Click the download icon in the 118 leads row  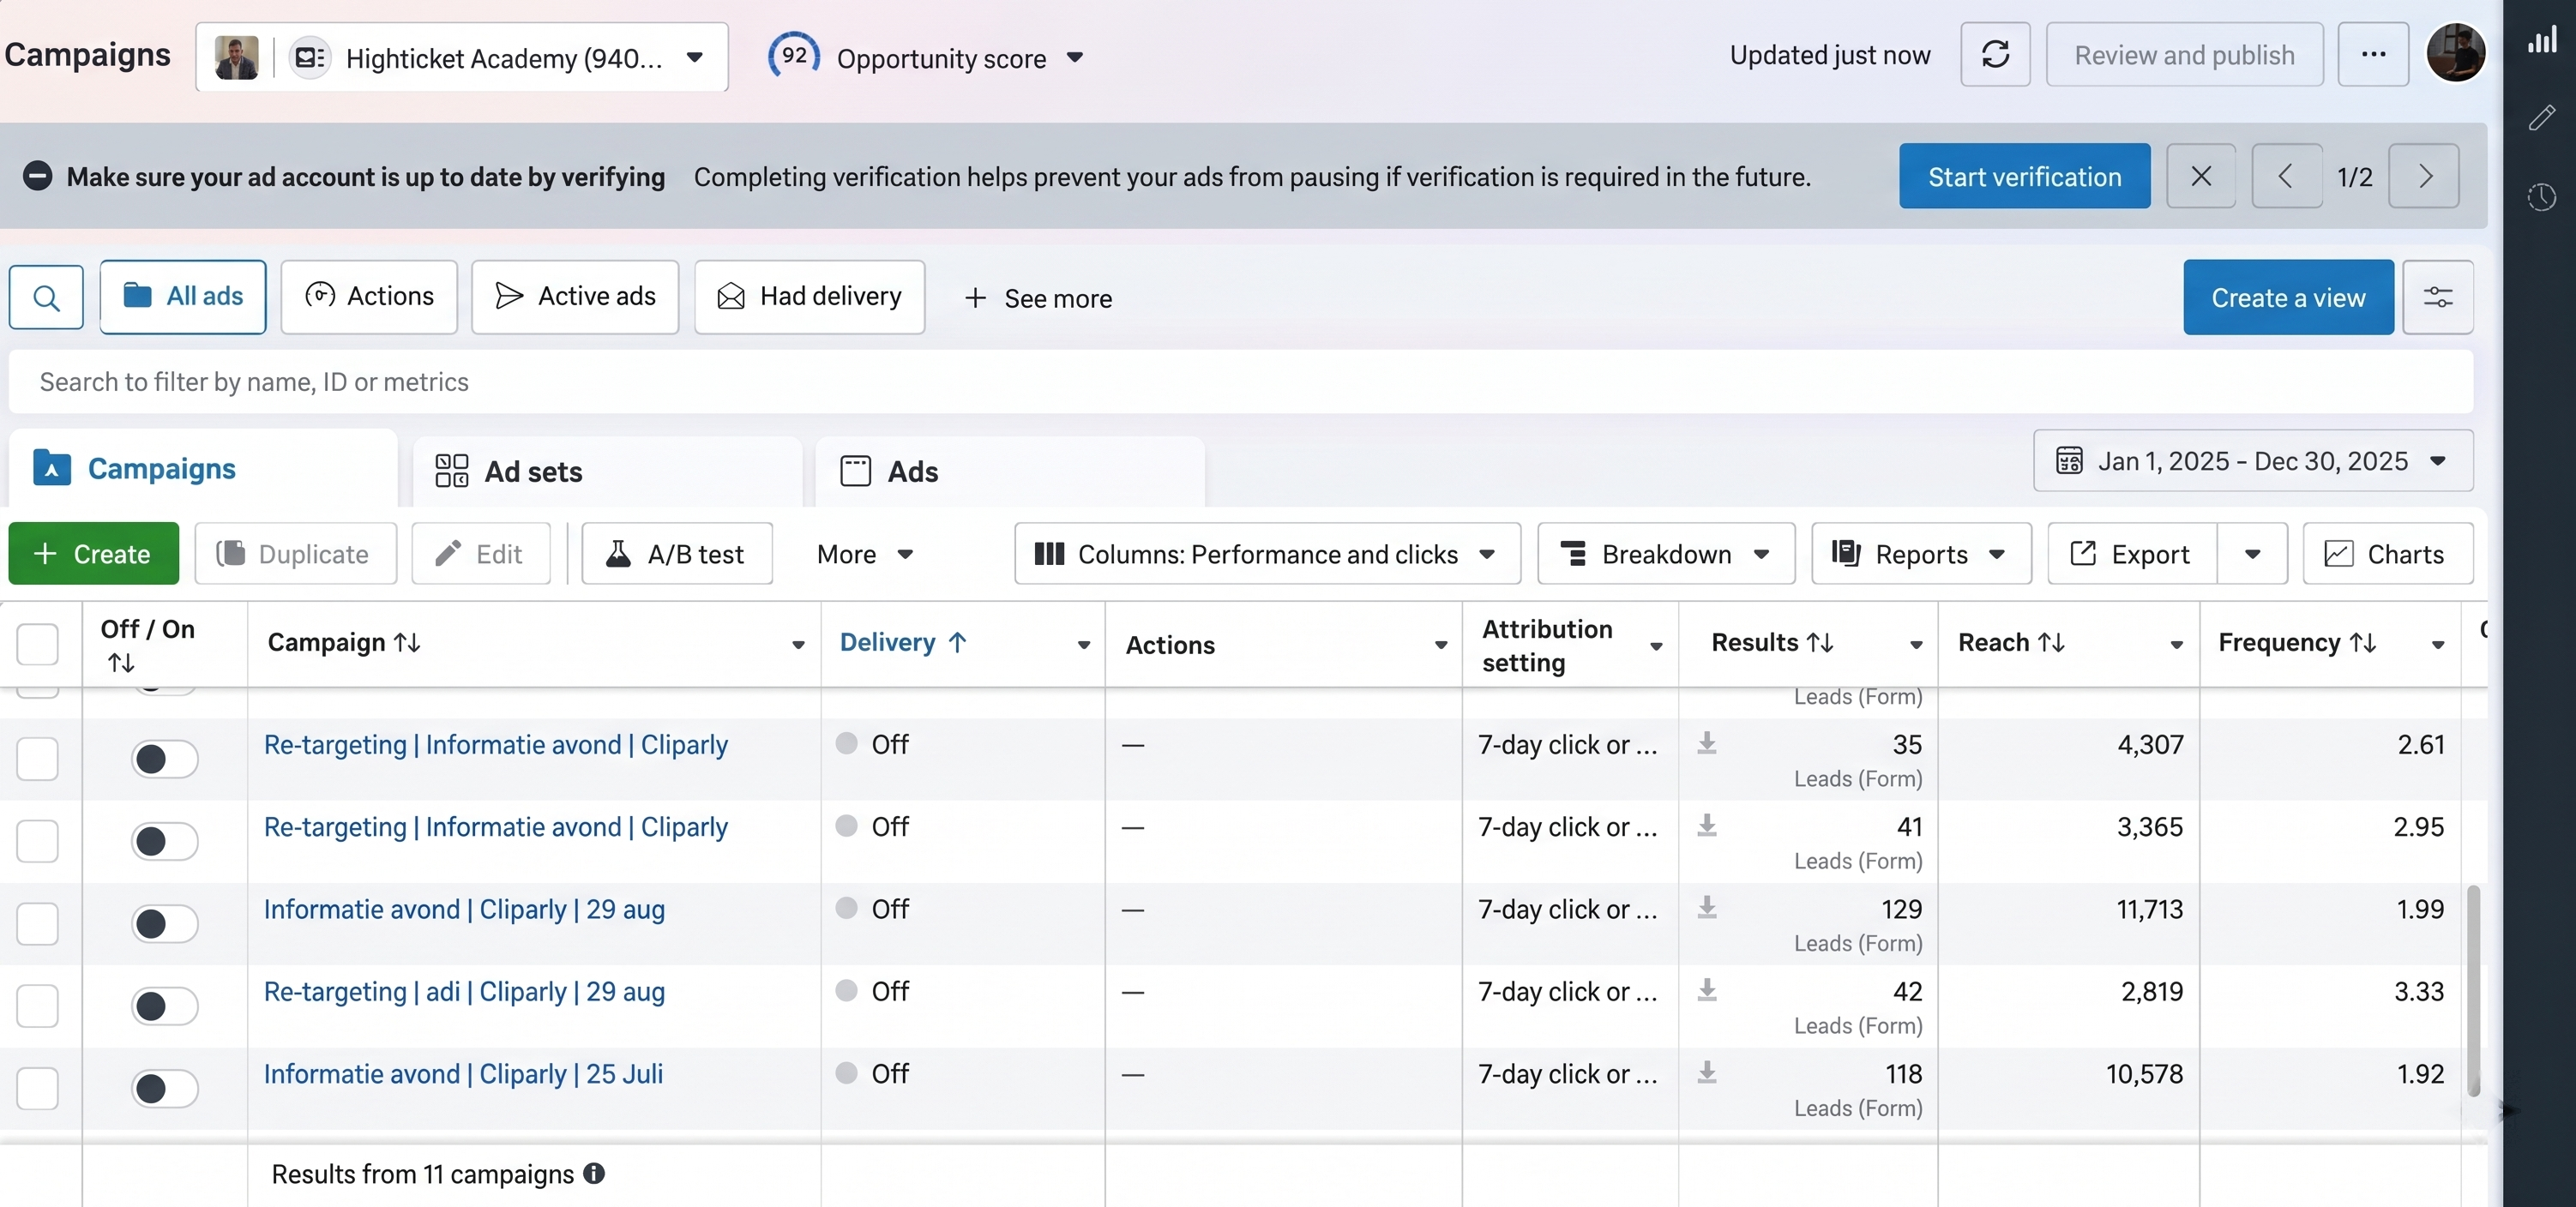point(1707,1073)
